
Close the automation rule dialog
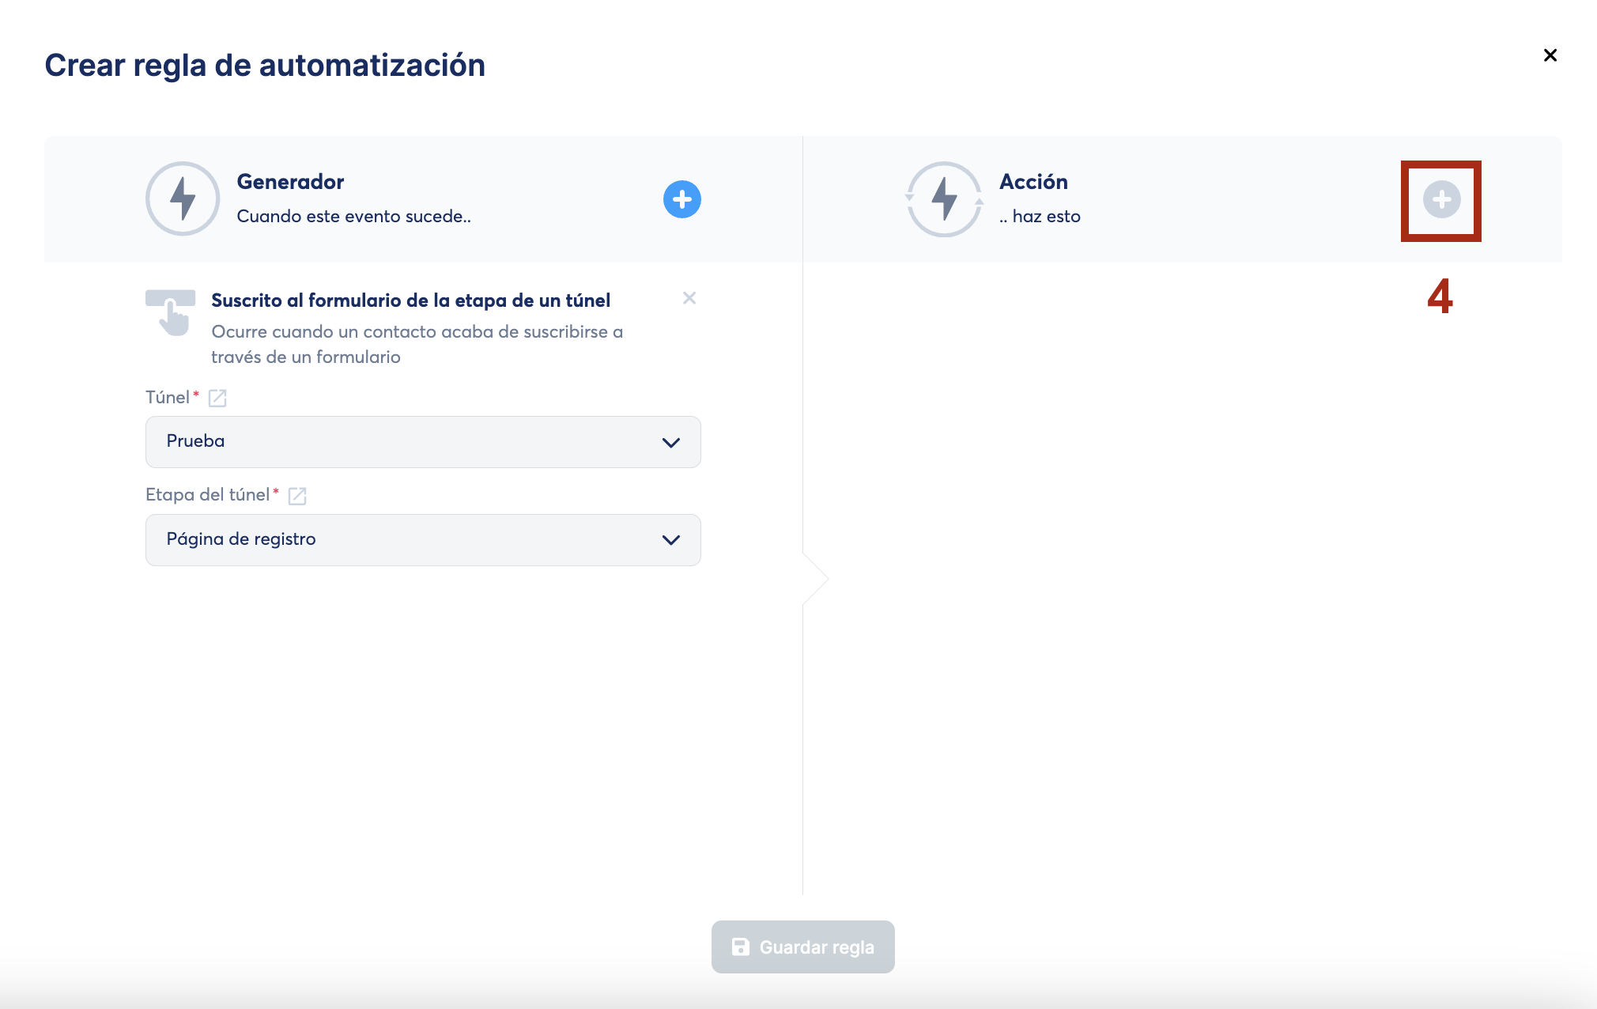pyautogui.click(x=1550, y=55)
